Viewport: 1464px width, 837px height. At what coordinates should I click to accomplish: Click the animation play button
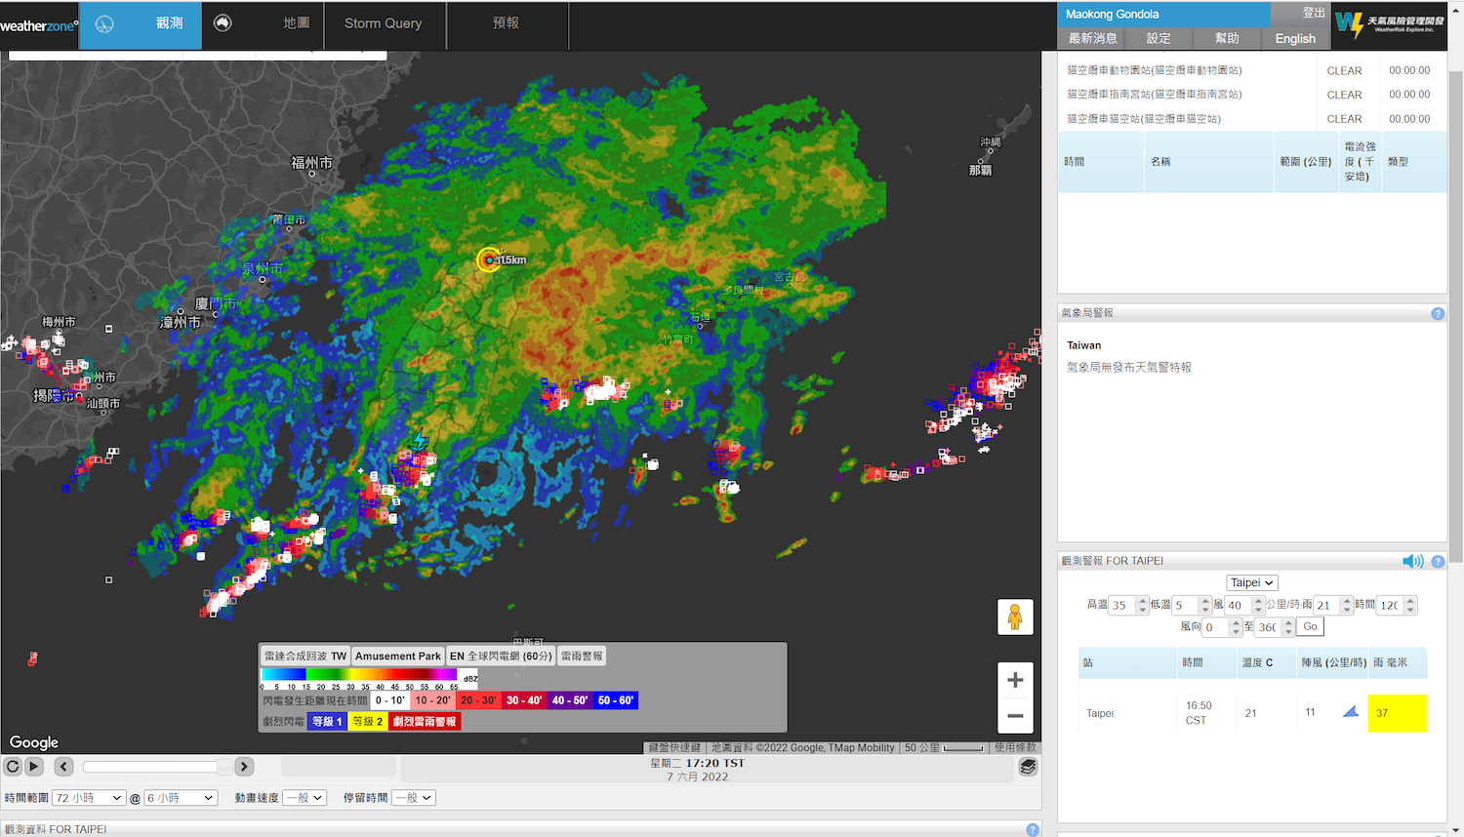[x=34, y=767]
